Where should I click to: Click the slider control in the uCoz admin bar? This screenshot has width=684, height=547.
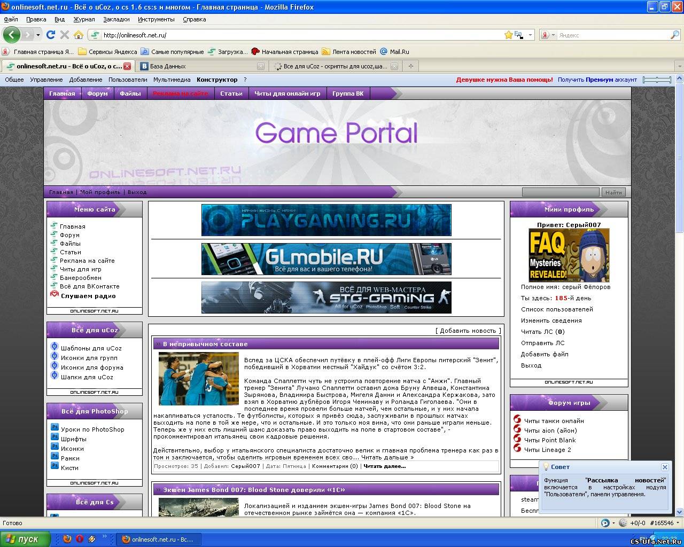(657, 80)
